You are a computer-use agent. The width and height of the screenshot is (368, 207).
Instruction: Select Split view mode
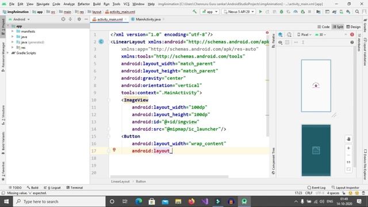point(338,27)
